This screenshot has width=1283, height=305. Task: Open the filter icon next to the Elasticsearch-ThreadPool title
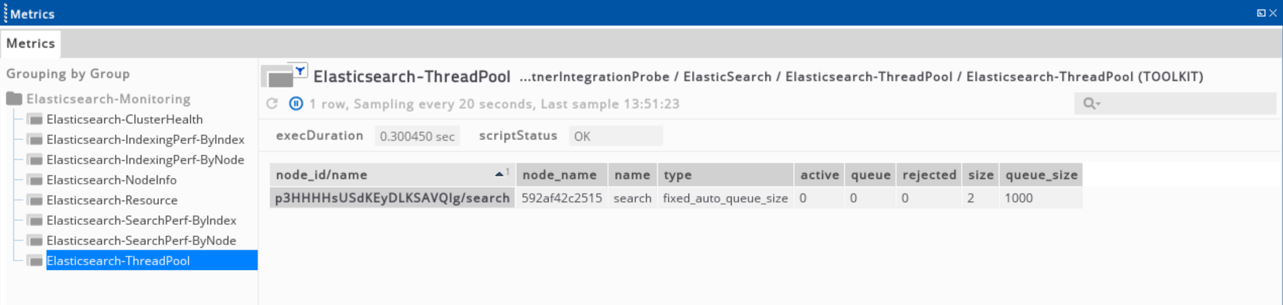coord(300,70)
